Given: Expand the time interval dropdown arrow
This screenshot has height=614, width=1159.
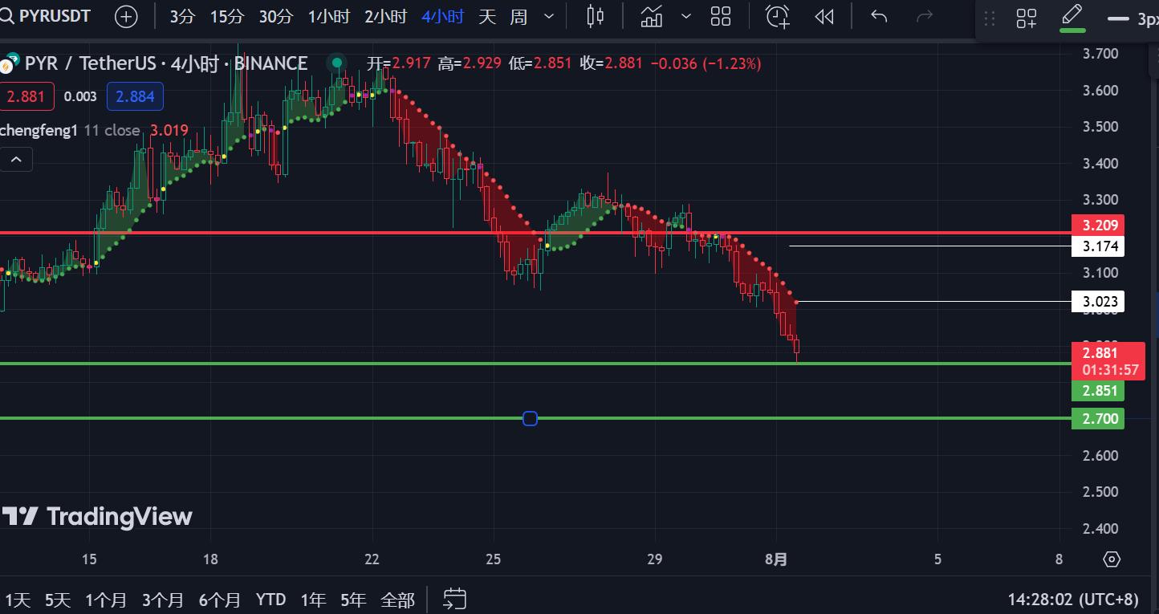Looking at the screenshot, I should [549, 16].
